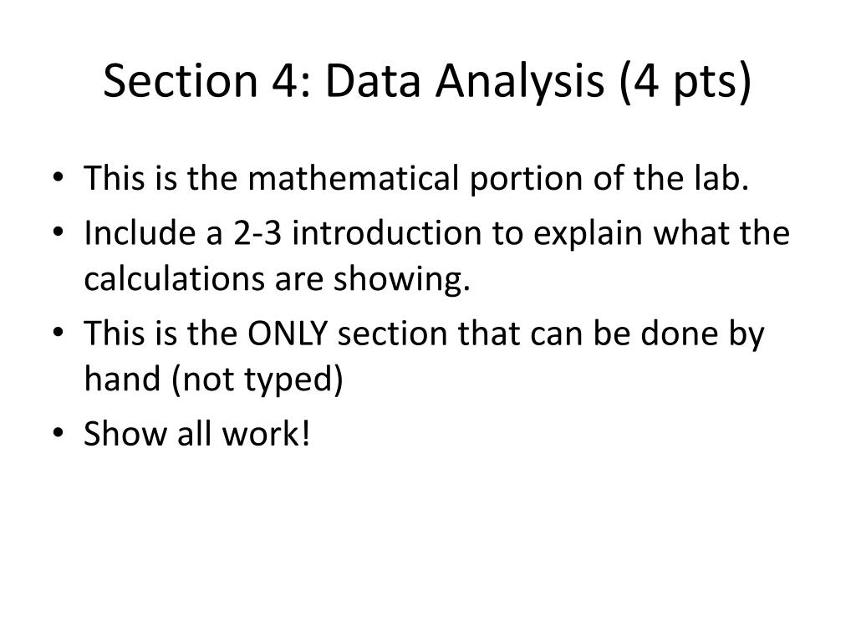The width and height of the screenshot is (856, 642).
Task: Select the word 'introduction' in the second bullet
Action: pos(386,233)
